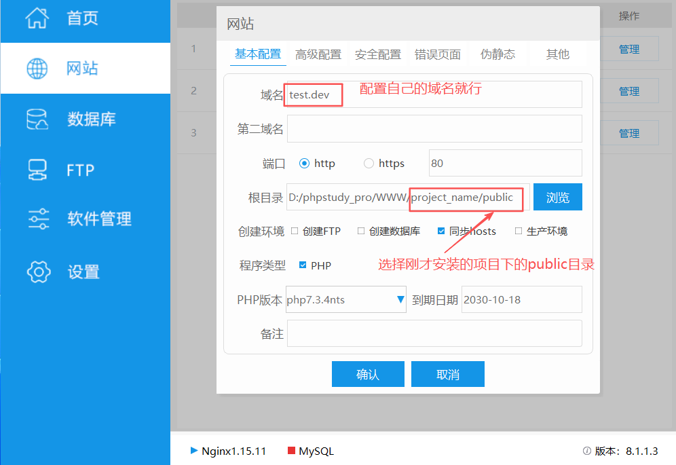Open the database icon in sidebar
Screen dimensions: 676x465
coord(37,119)
